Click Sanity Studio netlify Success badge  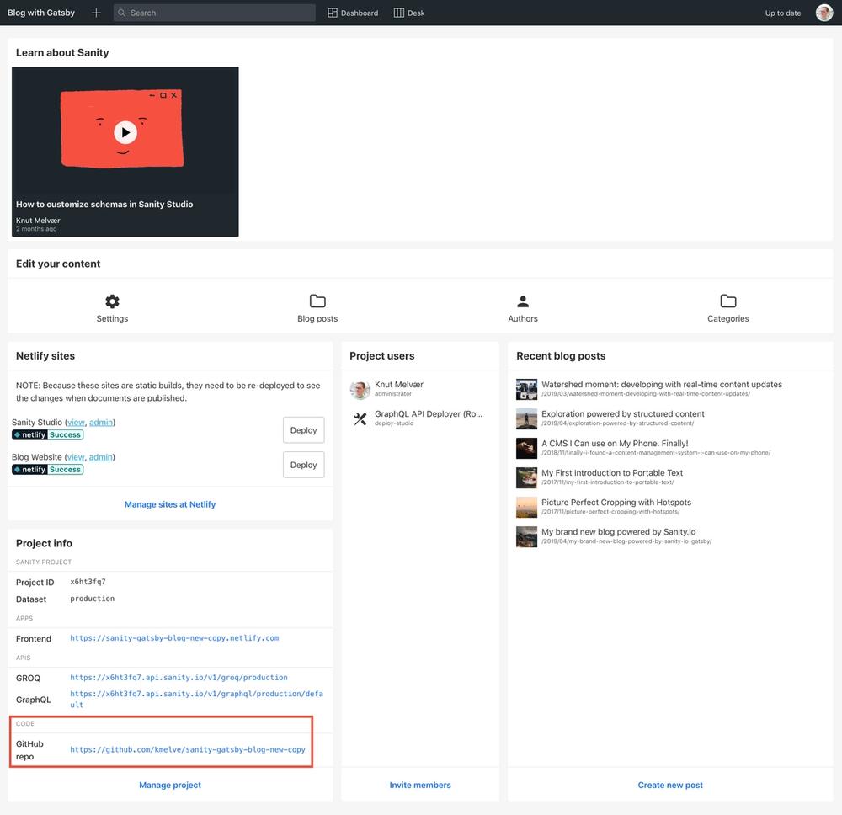click(x=48, y=435)
